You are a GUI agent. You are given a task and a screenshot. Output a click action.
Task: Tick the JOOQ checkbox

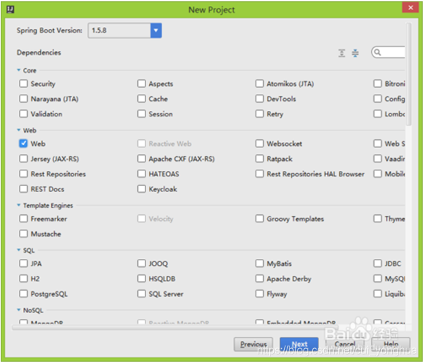[x=141, y=264]
